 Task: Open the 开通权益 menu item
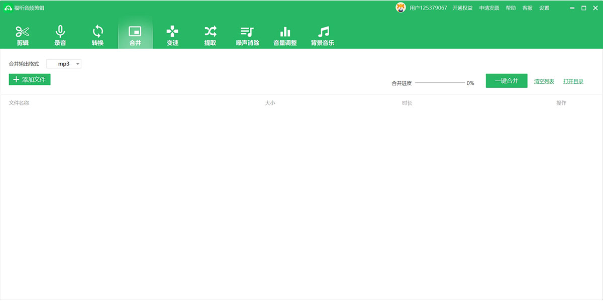click(x=462, y=8)
